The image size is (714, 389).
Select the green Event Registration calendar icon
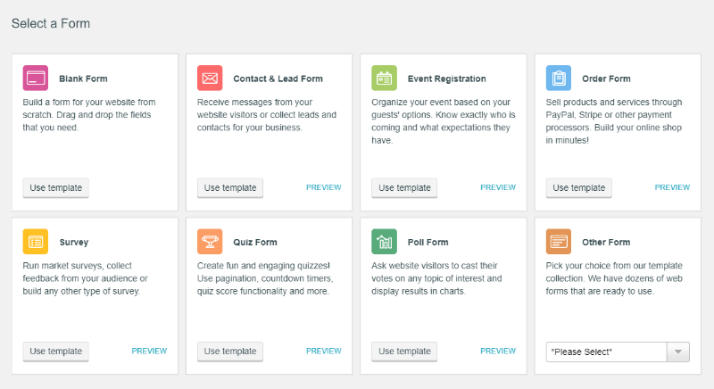[x=385, y=79]
